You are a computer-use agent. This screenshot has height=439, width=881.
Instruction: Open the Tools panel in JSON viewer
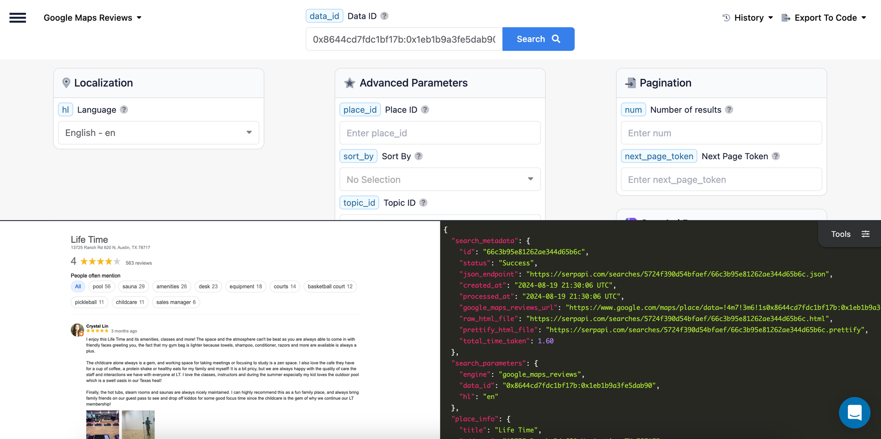coord(850,234)
